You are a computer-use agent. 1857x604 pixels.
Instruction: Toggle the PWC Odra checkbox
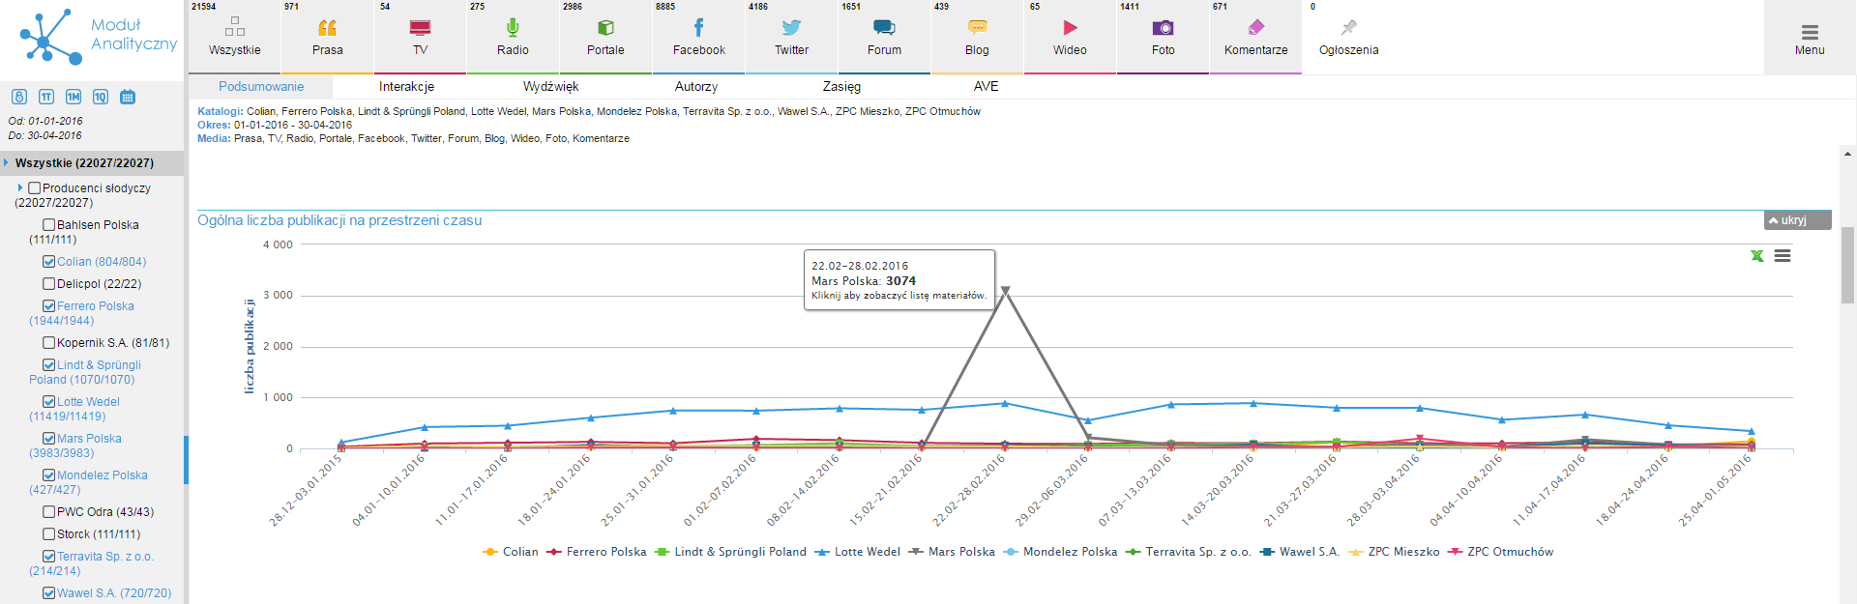[48, 512]
